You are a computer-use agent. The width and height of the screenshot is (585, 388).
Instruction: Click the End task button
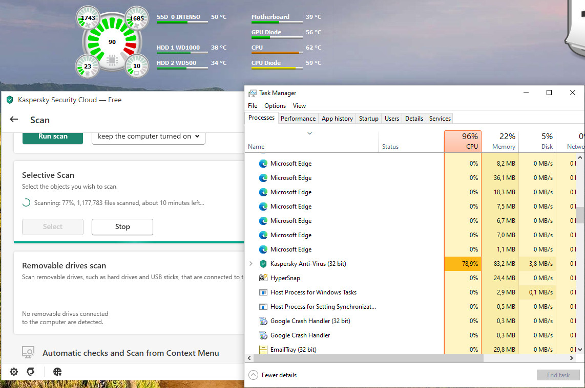click(558, 375)
